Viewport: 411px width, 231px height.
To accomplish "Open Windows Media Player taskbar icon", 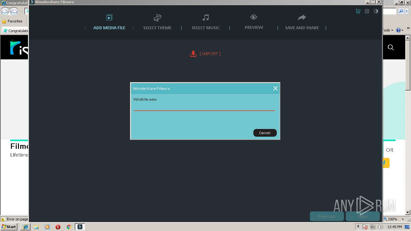I will pos(47,227).
